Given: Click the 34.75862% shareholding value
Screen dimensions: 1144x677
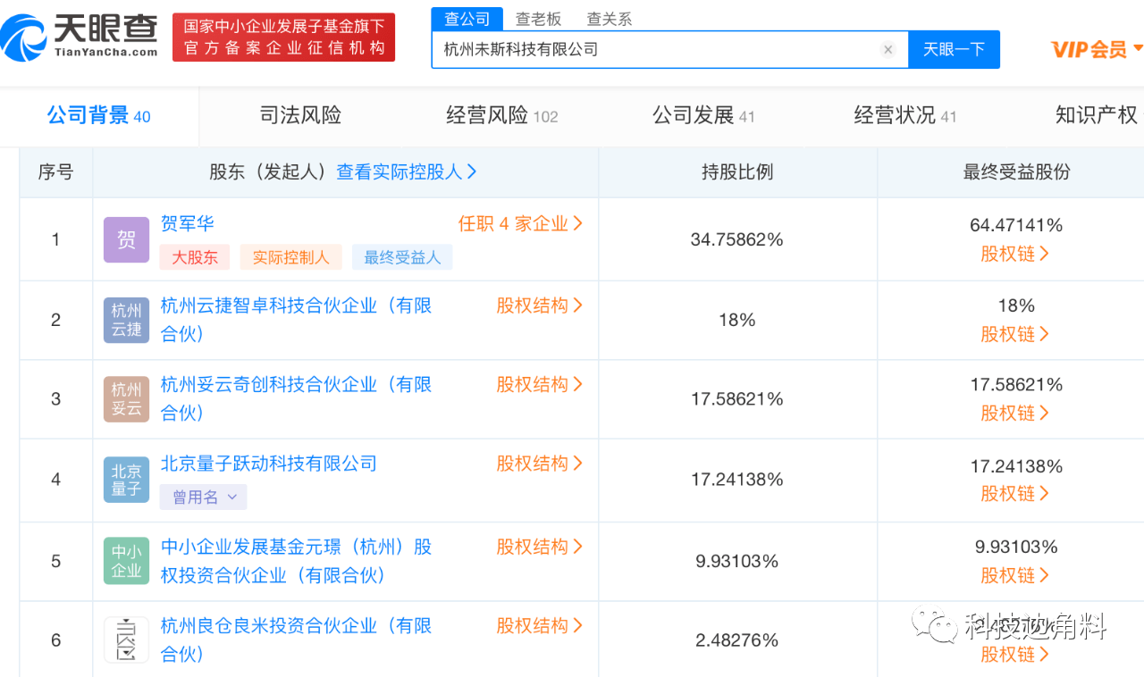Looking at the screenshot, I should point(737,239).
